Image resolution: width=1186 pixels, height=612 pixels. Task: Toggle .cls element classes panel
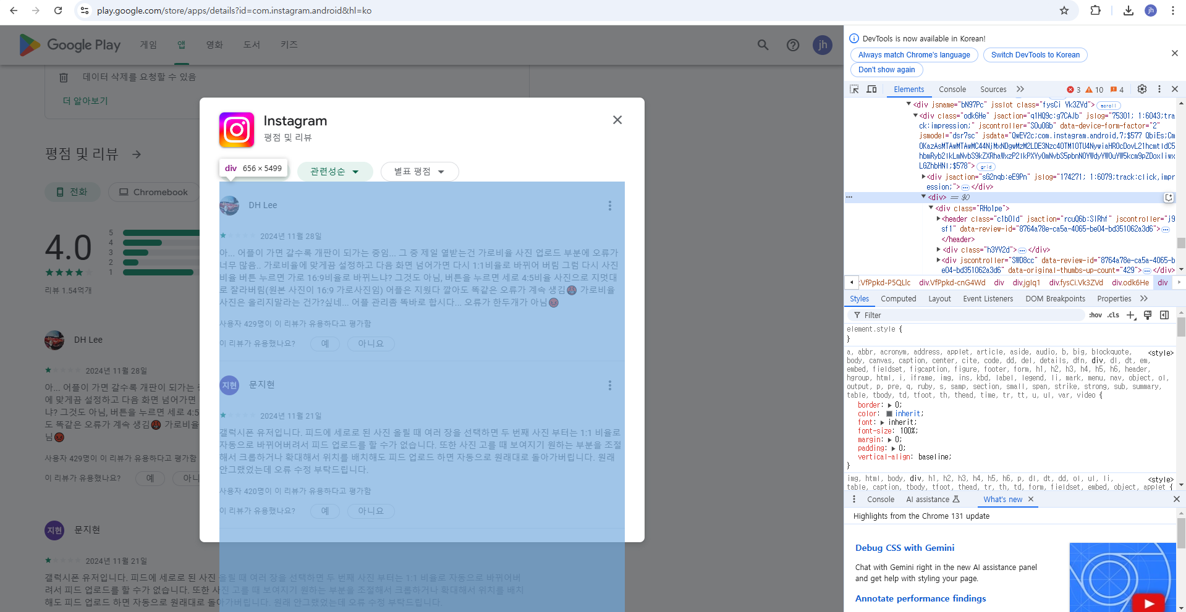[x=1113, y=316]
